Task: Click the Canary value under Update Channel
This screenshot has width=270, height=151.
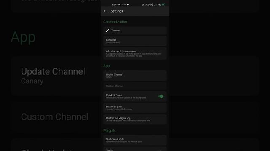Action: [109, 77]
